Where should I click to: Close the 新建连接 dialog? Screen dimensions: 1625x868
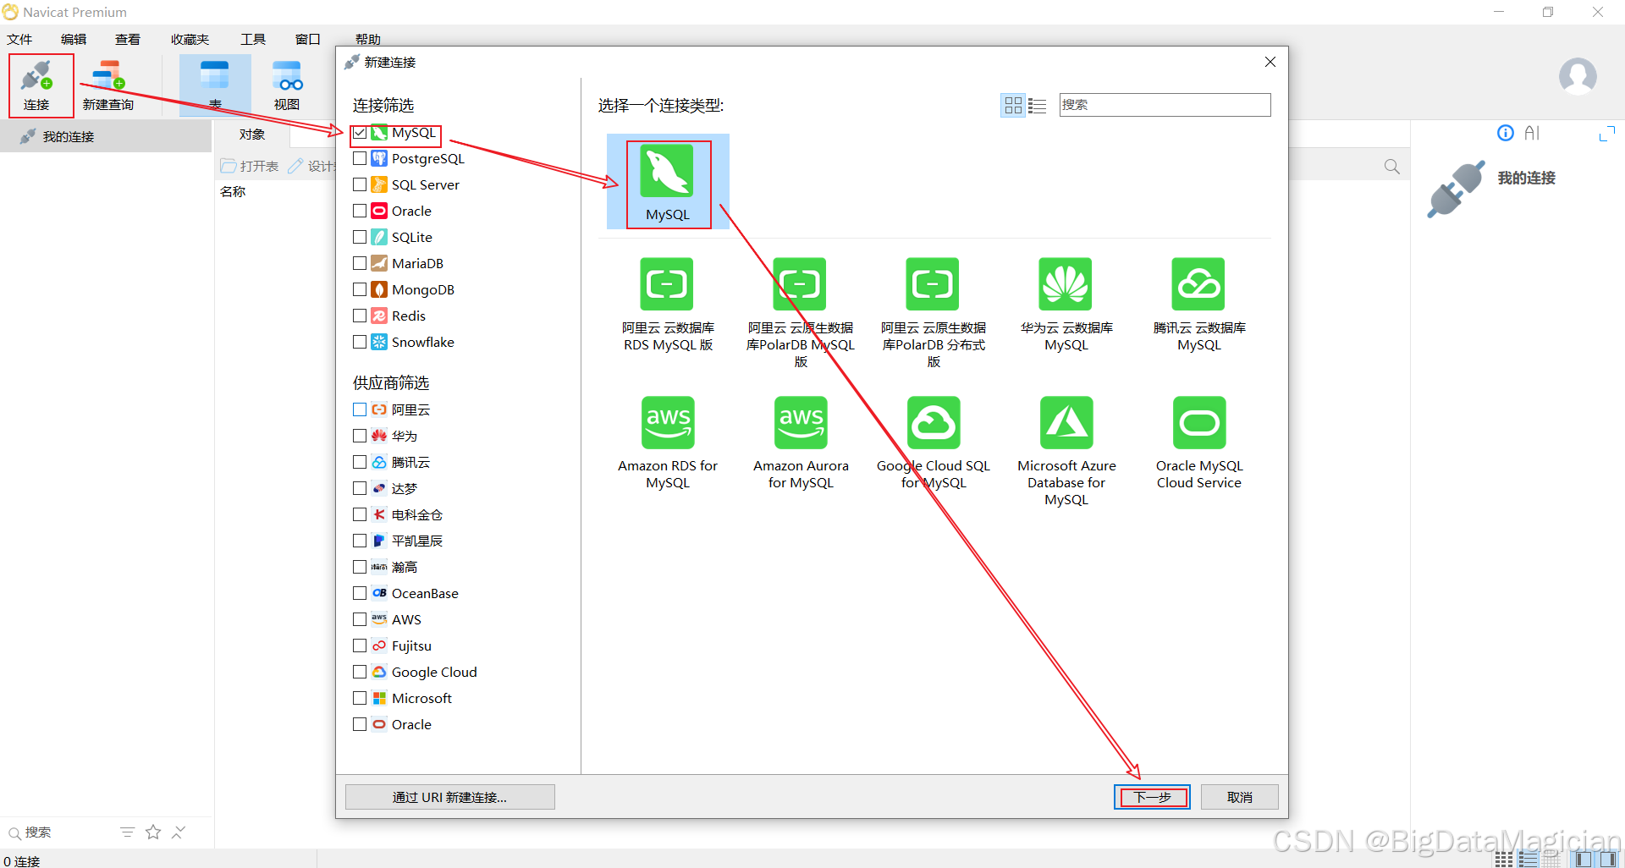[x=1270, y=62]
